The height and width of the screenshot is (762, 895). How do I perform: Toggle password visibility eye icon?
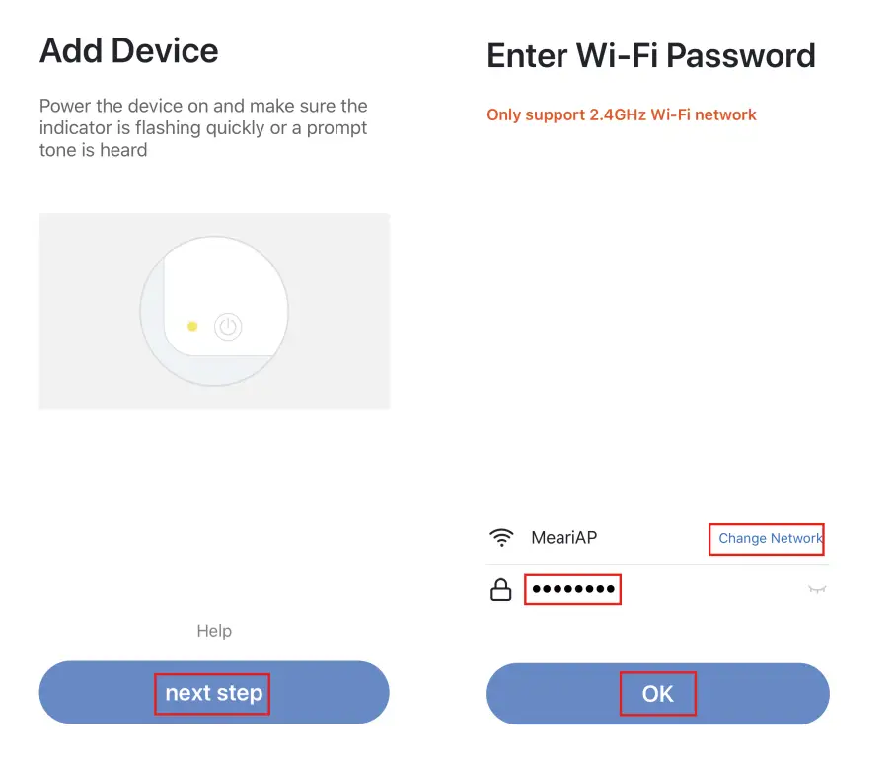tap(816, 589)
